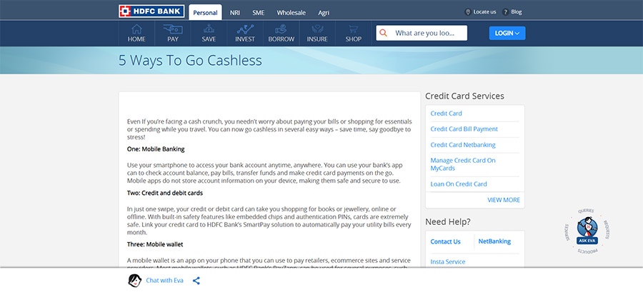Click the Blog question-mark icon

[x=506, y=12]
